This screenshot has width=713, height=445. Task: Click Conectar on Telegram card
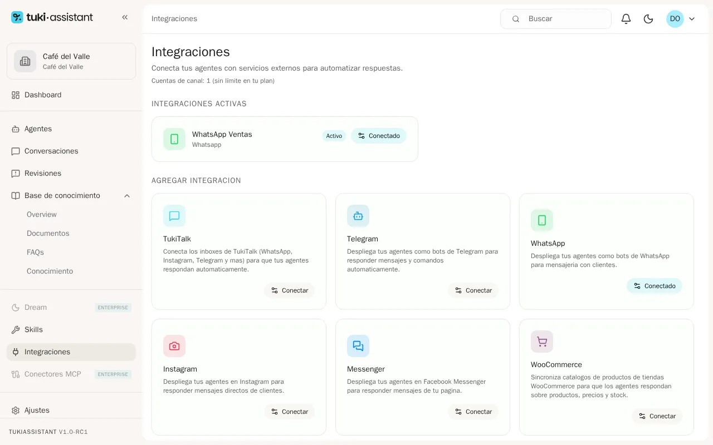pyautogui.click(x=473, y=290)
